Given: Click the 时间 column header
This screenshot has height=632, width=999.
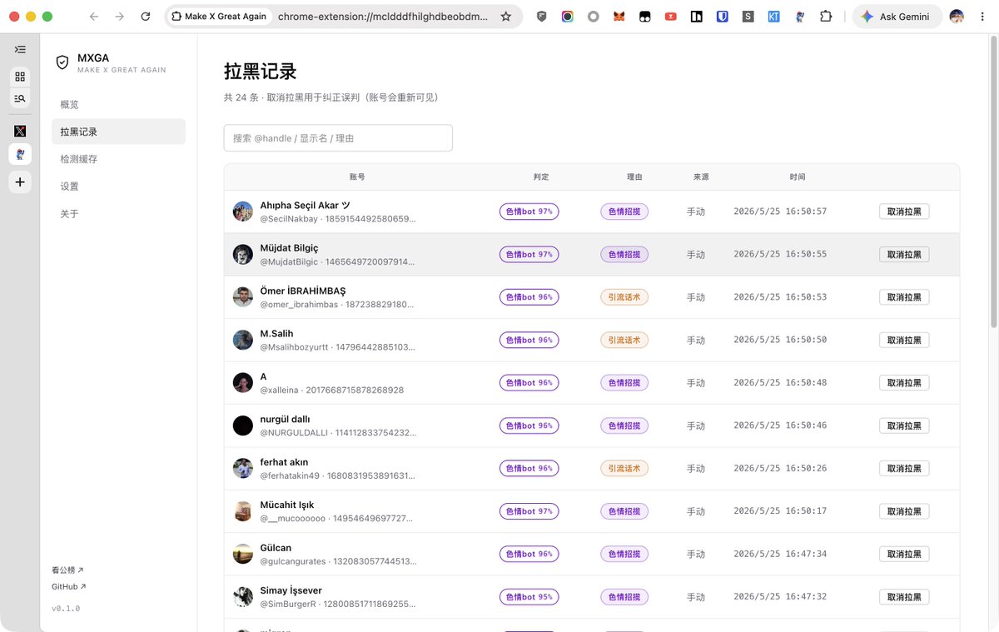Looking at the screenshot, I should point(798,177).
